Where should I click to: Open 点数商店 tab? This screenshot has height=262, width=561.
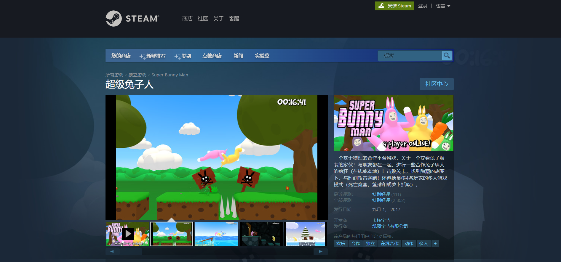pyautogui.click(x=212, y=56)
